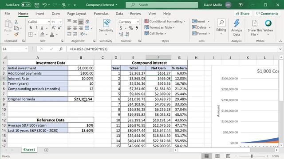Viewport: 284px width, 159px height.
Task: Toggle the AutoSave switch
Action: tap(26, 5)
